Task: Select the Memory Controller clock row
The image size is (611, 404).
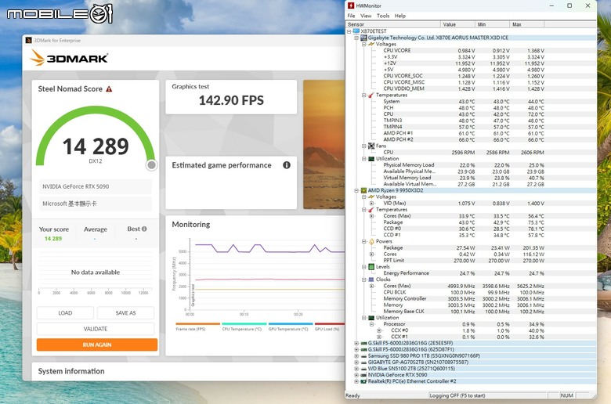Action: 464,299
